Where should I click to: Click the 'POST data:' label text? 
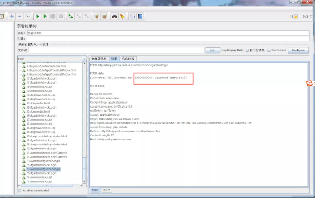(97, 73)
